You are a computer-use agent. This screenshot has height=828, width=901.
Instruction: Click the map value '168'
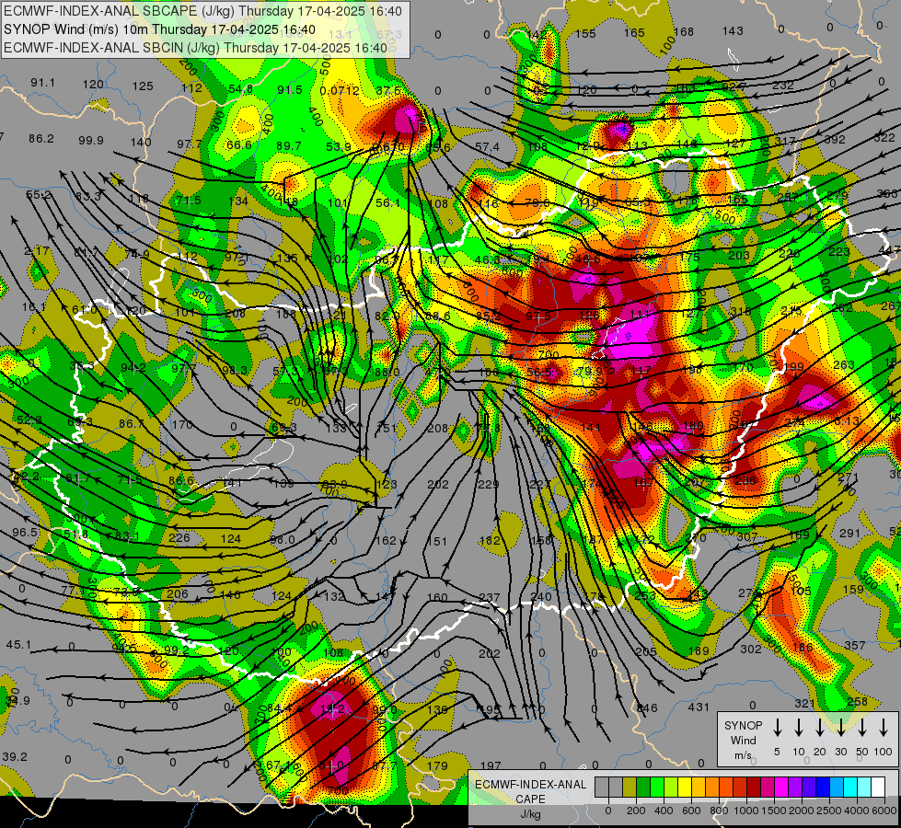683,31
